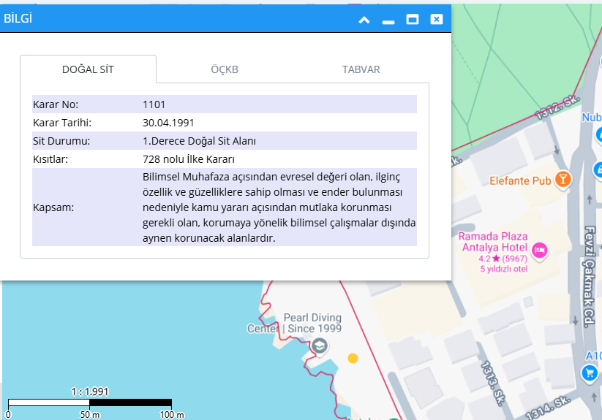Click the Ramada Plaza Antalya Hotel label

pos(493,242)
